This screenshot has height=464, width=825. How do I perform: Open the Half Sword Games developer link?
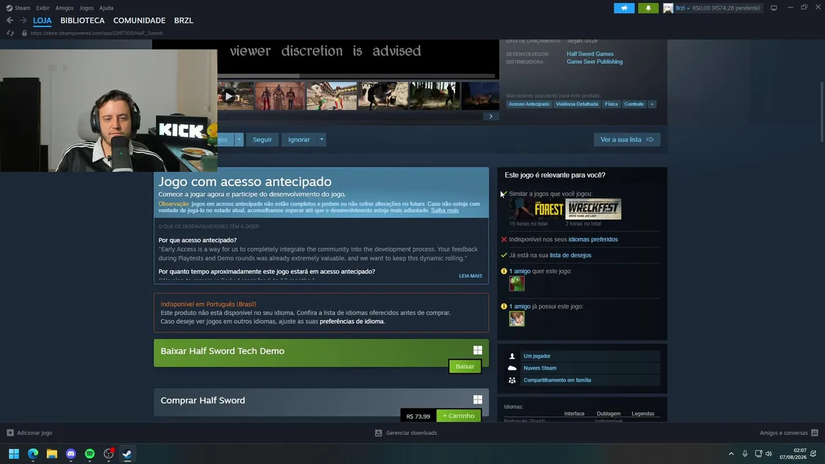point(590,54)
